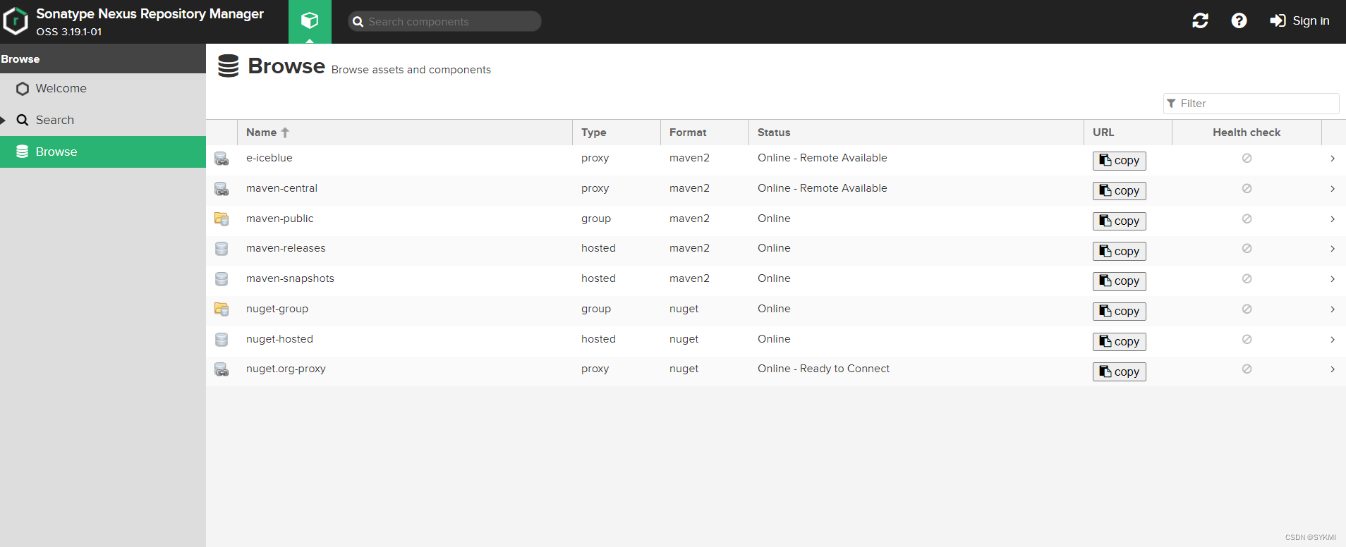Image resolution: width=1346 pixels, height=547 pixels.
Task: Select the e-iceblue repository name
Action: pos(269,158)
